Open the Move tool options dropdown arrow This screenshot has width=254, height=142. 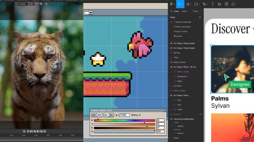[x=183, y=4]
